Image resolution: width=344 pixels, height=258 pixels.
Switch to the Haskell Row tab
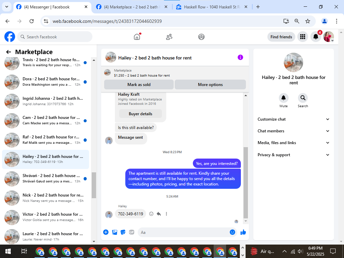coord(212,7)
